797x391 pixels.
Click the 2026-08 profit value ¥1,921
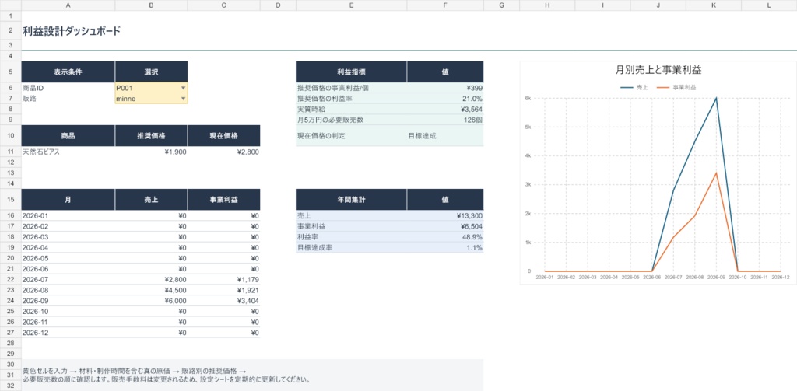(x=223, y=289)
